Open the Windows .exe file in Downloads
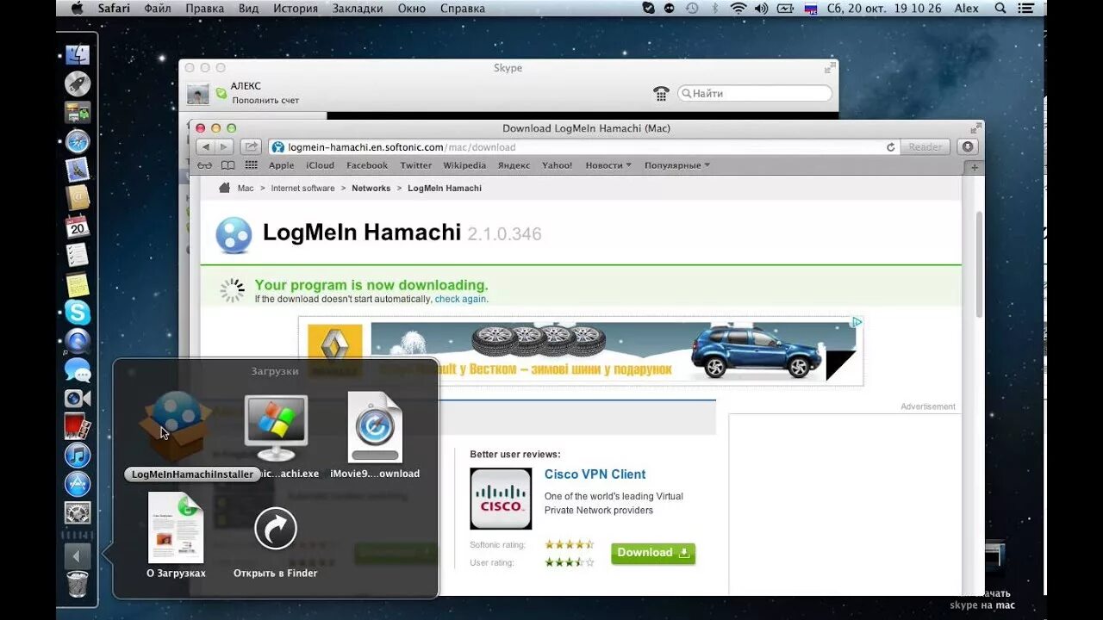This screenshot has width=1103, height=620. (276, 428)
